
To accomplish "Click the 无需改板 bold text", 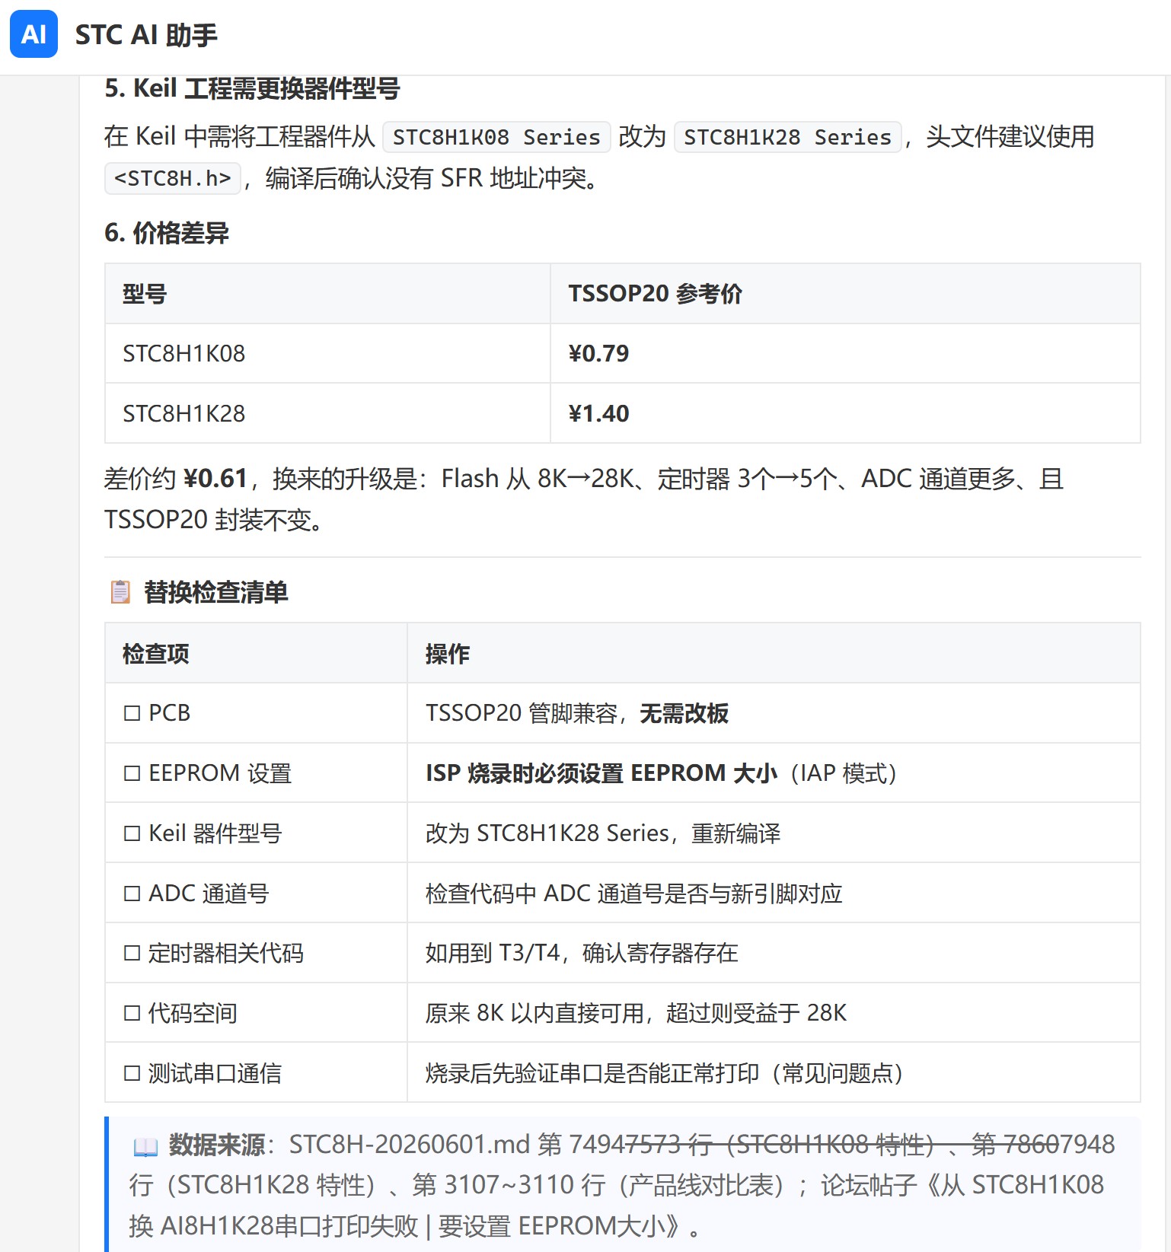I will click(x=684, y=713).
